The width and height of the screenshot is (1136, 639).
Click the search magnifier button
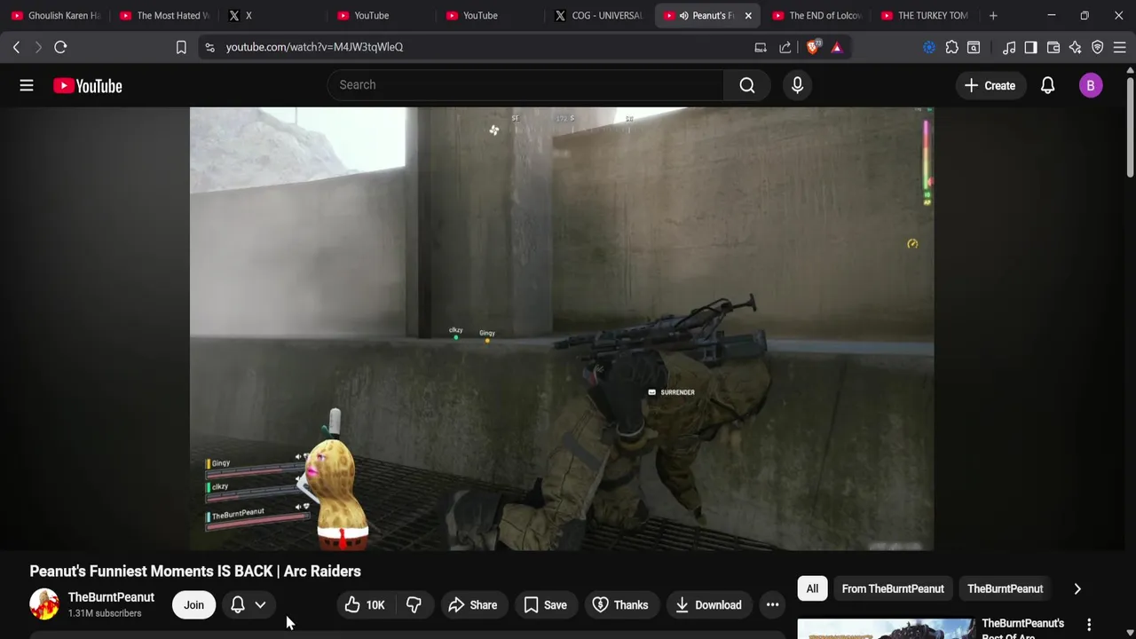(x=747, y=85)
